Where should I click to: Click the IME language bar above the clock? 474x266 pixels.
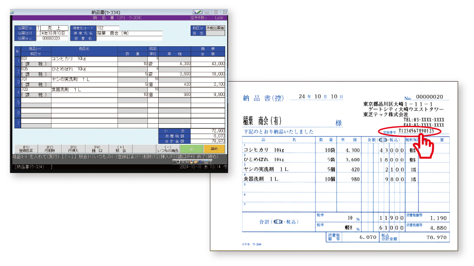click(192, 162)
